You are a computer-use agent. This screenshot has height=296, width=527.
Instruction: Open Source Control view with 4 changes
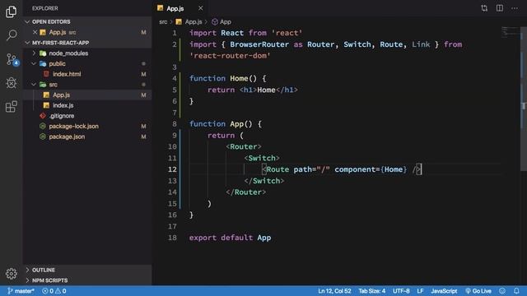pyautogui.click(x=12, y=59)
